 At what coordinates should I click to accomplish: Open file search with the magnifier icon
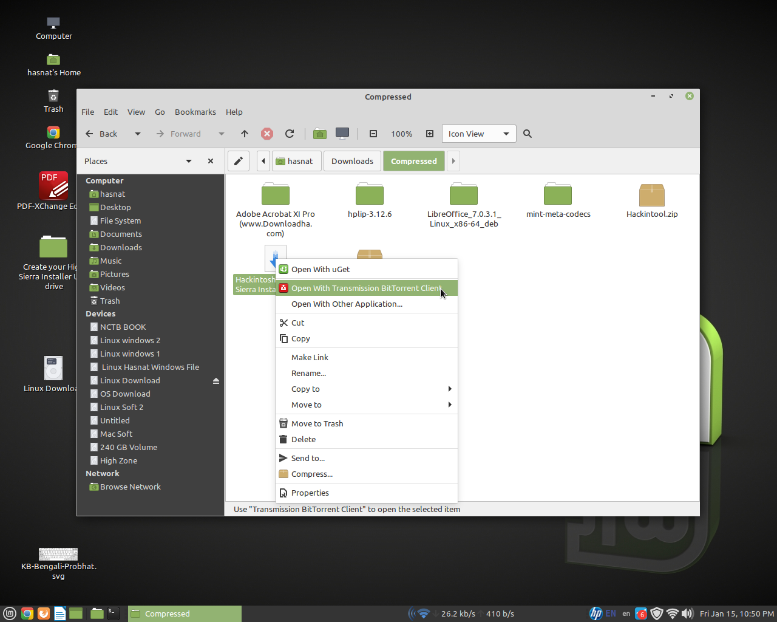coord(528,134)
